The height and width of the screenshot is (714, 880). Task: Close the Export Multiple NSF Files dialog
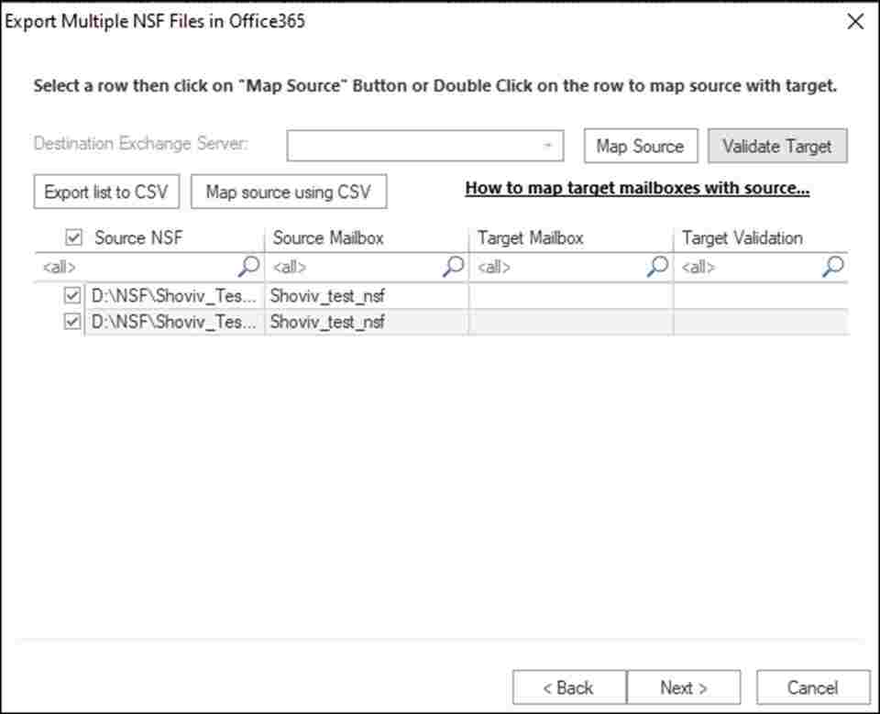click(x=854, y=22)
